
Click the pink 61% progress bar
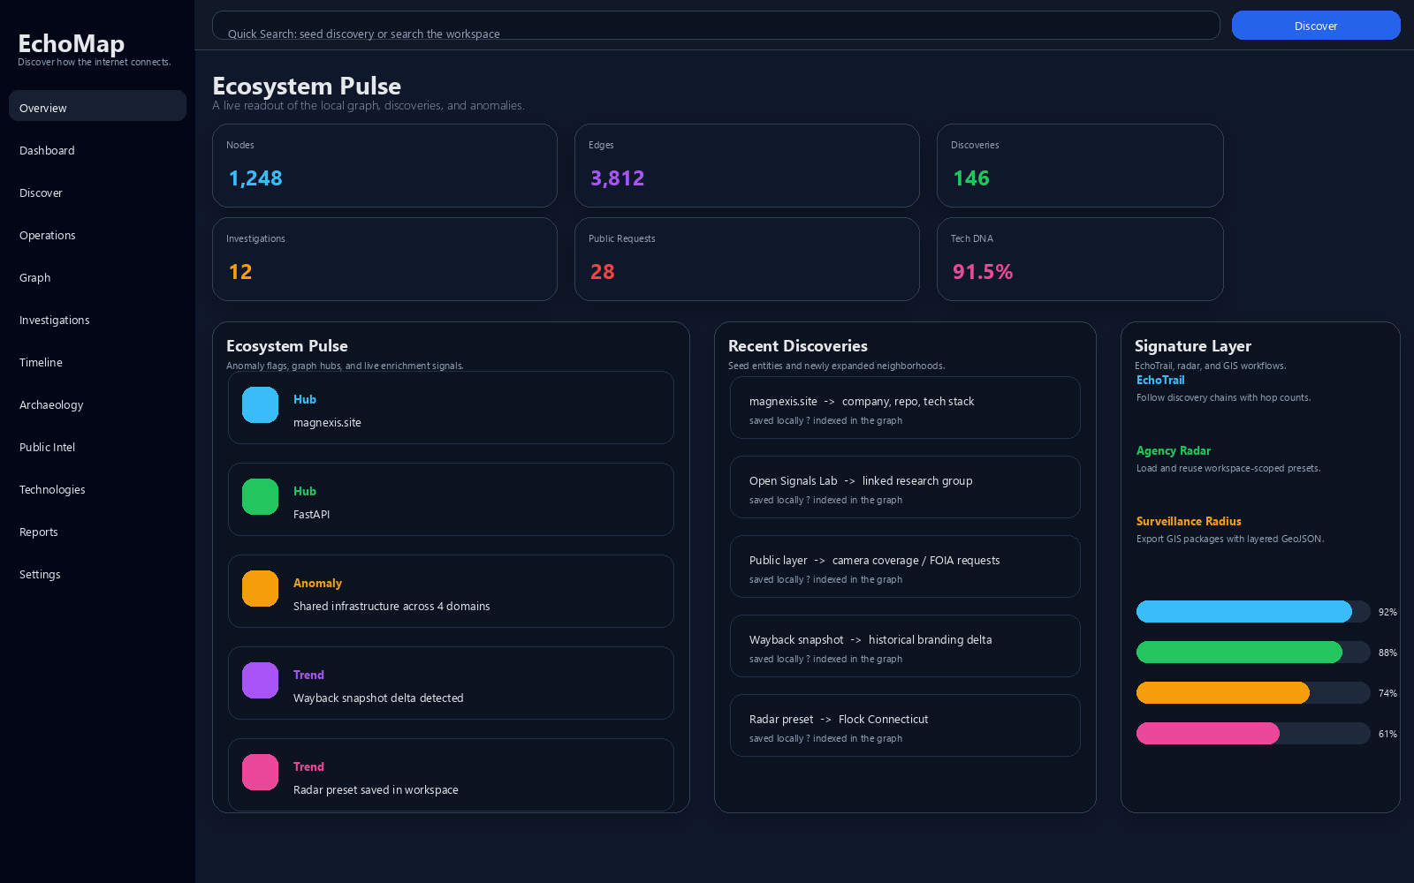coord(1253,733)
